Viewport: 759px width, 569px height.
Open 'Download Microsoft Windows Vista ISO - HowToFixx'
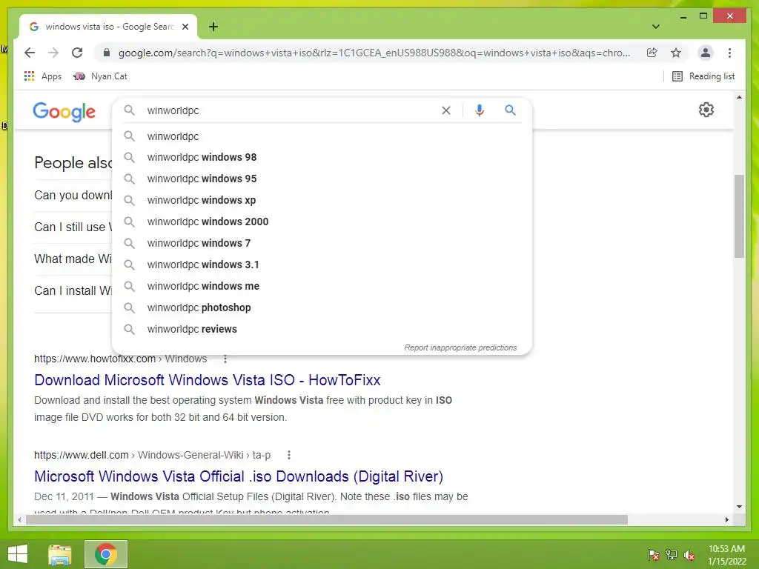208,380
